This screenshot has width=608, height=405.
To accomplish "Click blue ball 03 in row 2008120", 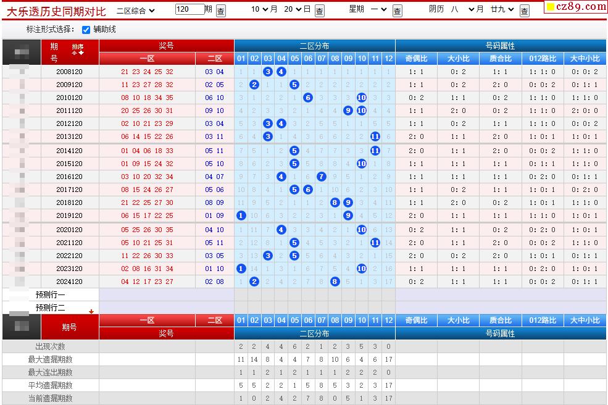I will click(x=268, y=72).
